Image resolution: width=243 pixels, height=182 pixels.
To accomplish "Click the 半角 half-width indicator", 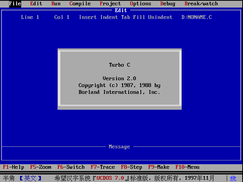I will click(x=9, y=178).
